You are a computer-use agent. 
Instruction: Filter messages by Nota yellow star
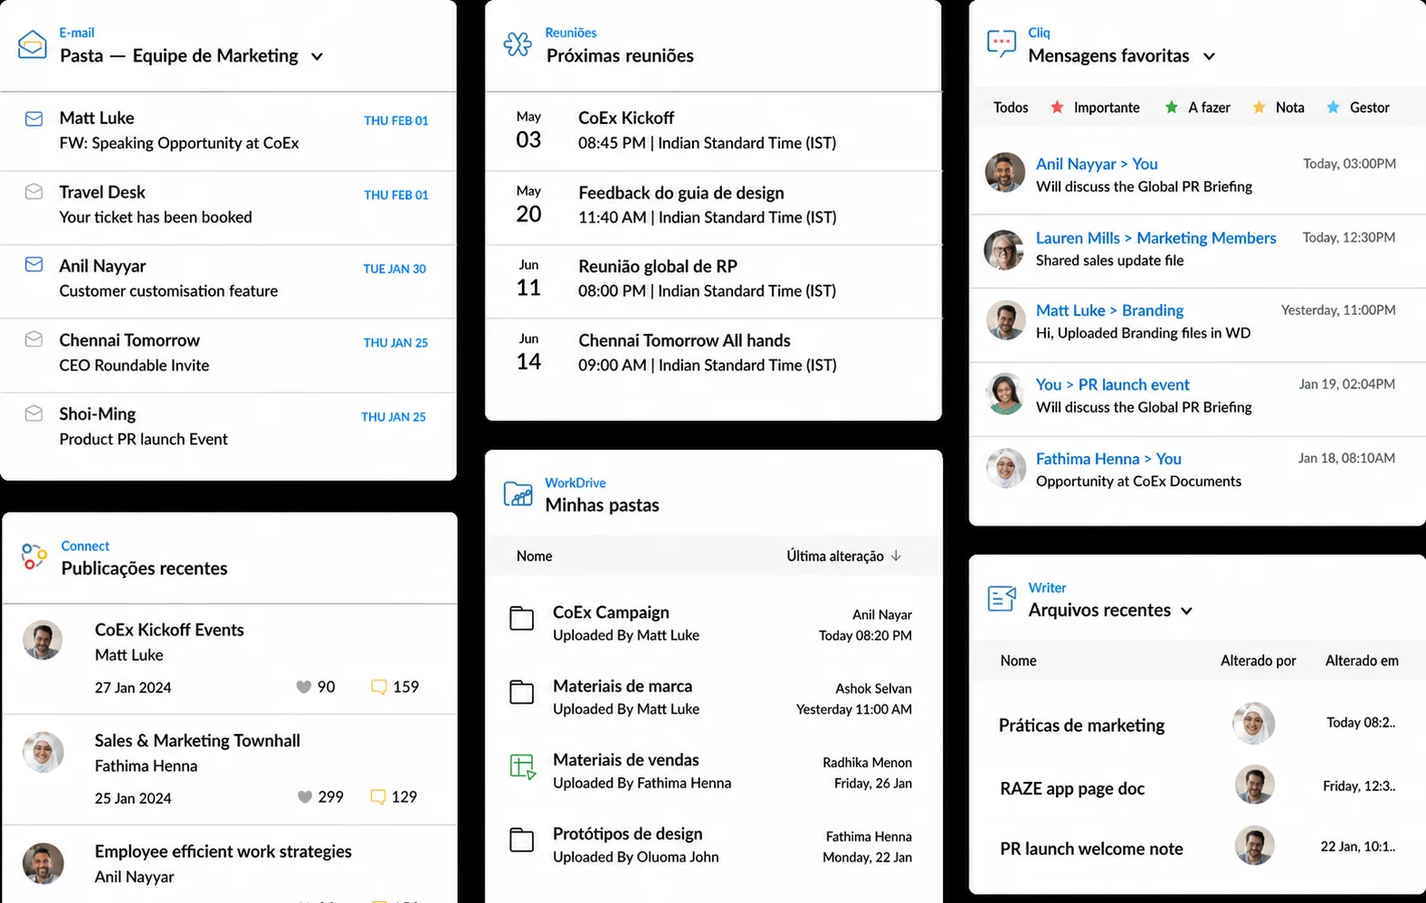pyautogui.click(x=1259, y=107)
